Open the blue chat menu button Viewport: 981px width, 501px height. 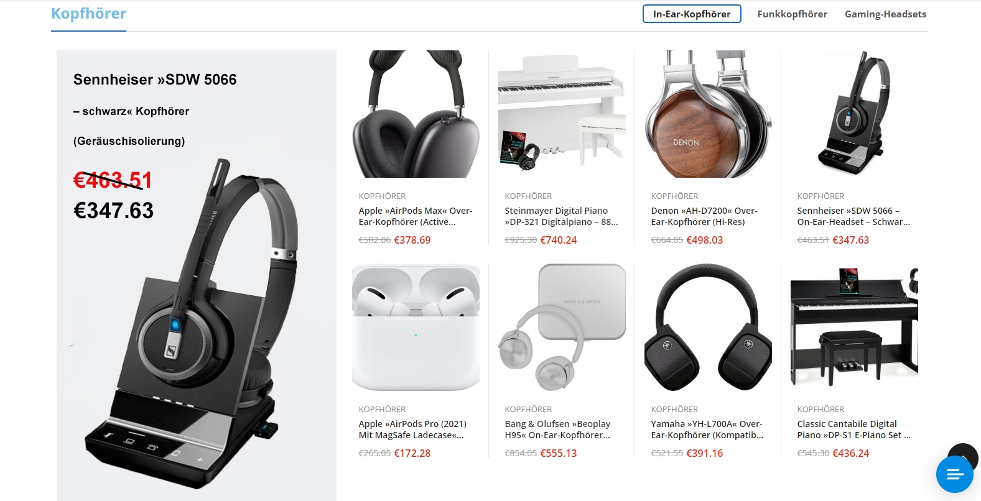(954, 474)
